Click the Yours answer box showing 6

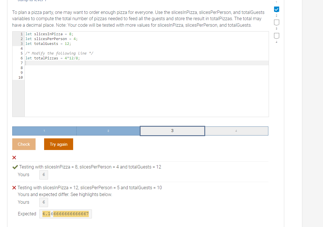click(x=44, y=175)
